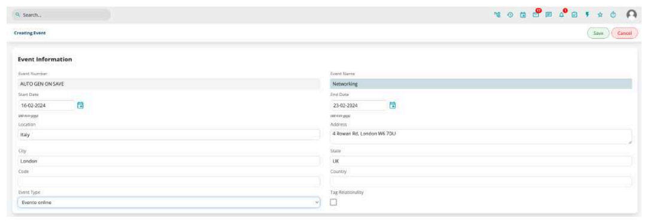647x221 pixels.
Task: Open the recent history clock icon
Action: click(511, 15)
